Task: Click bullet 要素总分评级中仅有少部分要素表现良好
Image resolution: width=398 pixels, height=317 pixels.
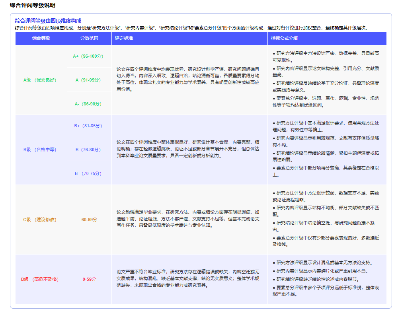Action: pos(326,241)
